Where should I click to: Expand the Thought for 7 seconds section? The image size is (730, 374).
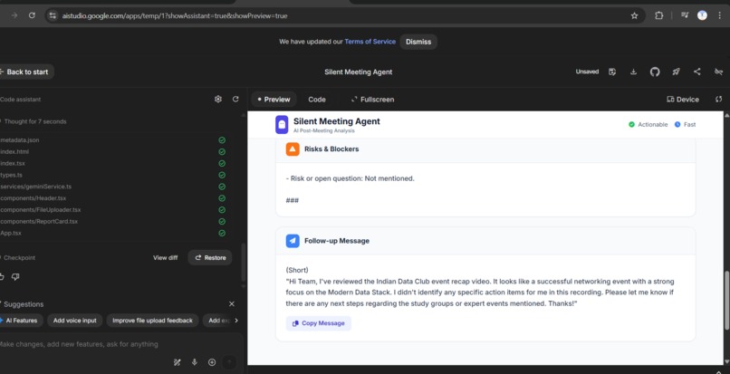coord(35,121)
